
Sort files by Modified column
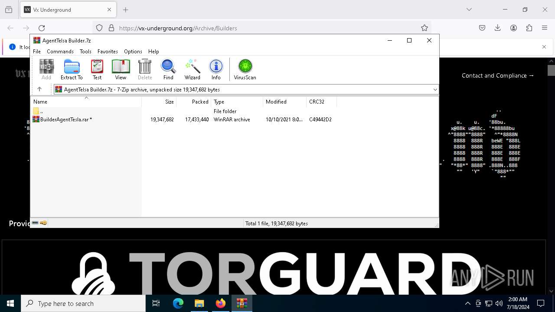[x=285, y=101]
